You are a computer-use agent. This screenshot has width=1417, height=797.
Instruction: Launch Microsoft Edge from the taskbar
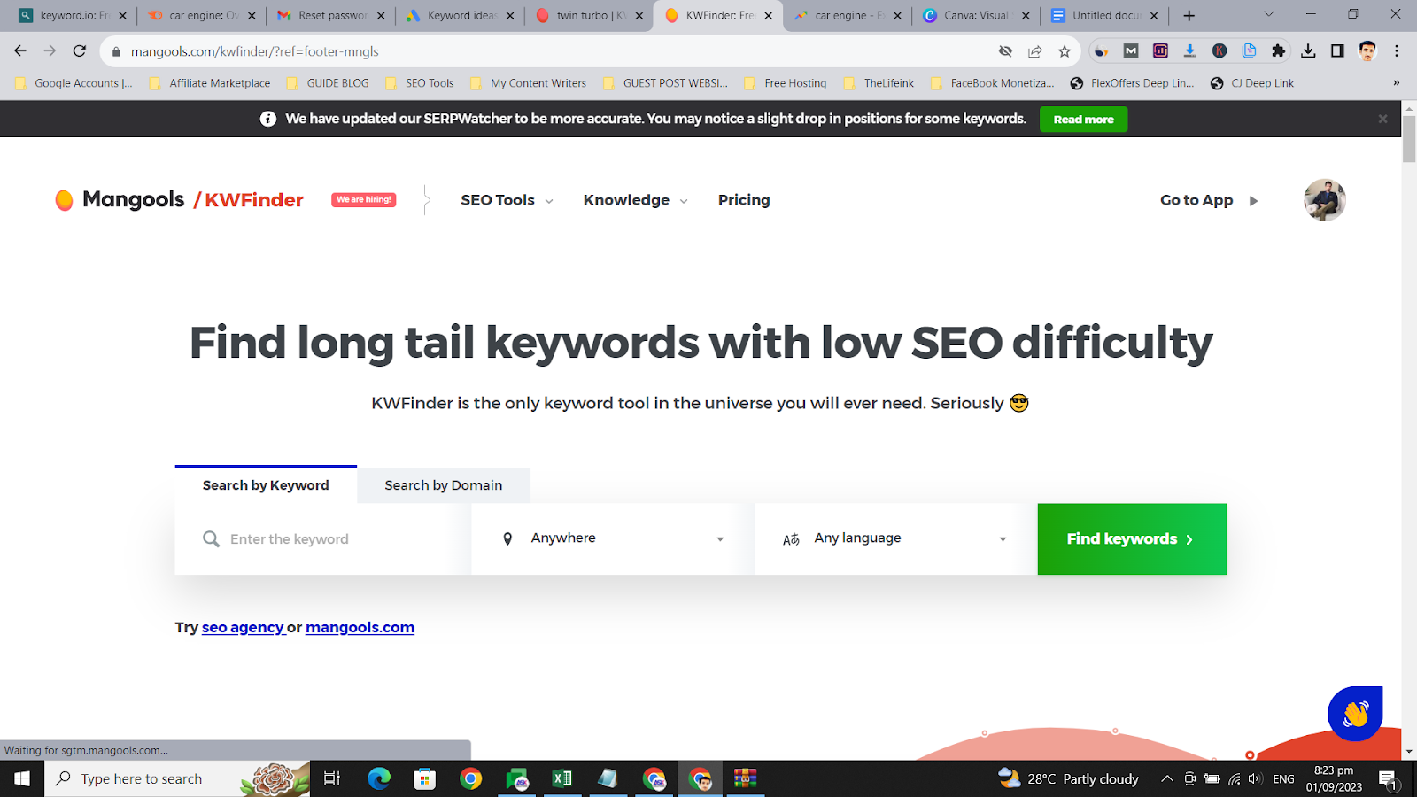379,779
